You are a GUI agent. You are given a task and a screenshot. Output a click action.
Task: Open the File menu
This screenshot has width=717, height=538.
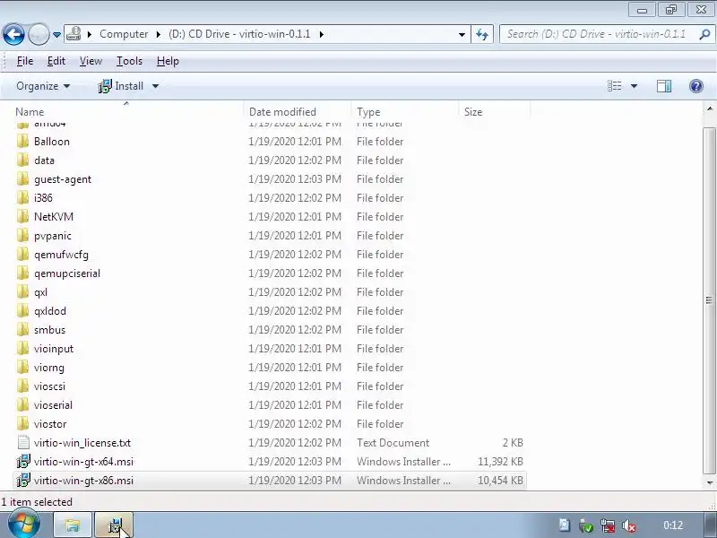(x=25, y=61)
